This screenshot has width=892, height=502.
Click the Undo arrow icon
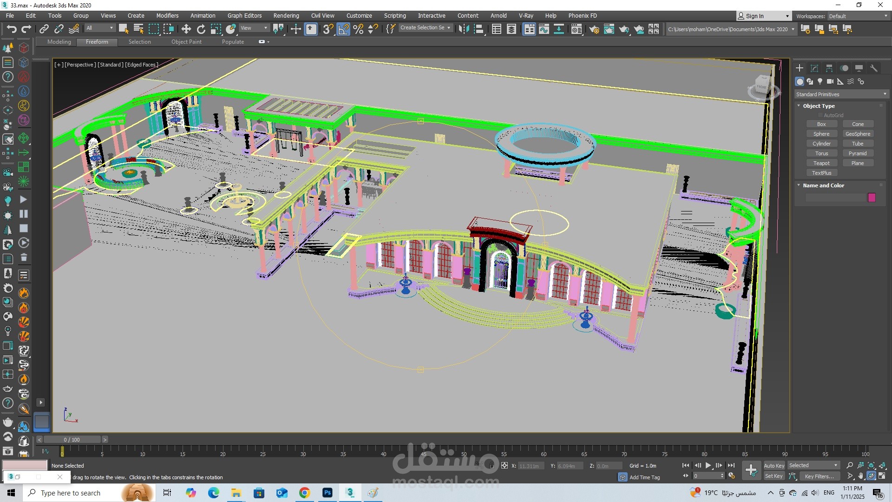coord(11,29)
